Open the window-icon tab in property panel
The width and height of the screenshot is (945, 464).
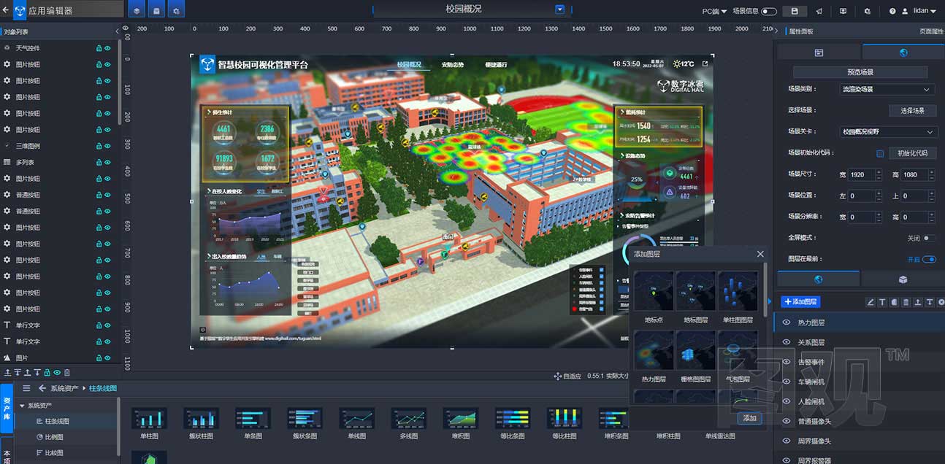click(x=819, y=53)
